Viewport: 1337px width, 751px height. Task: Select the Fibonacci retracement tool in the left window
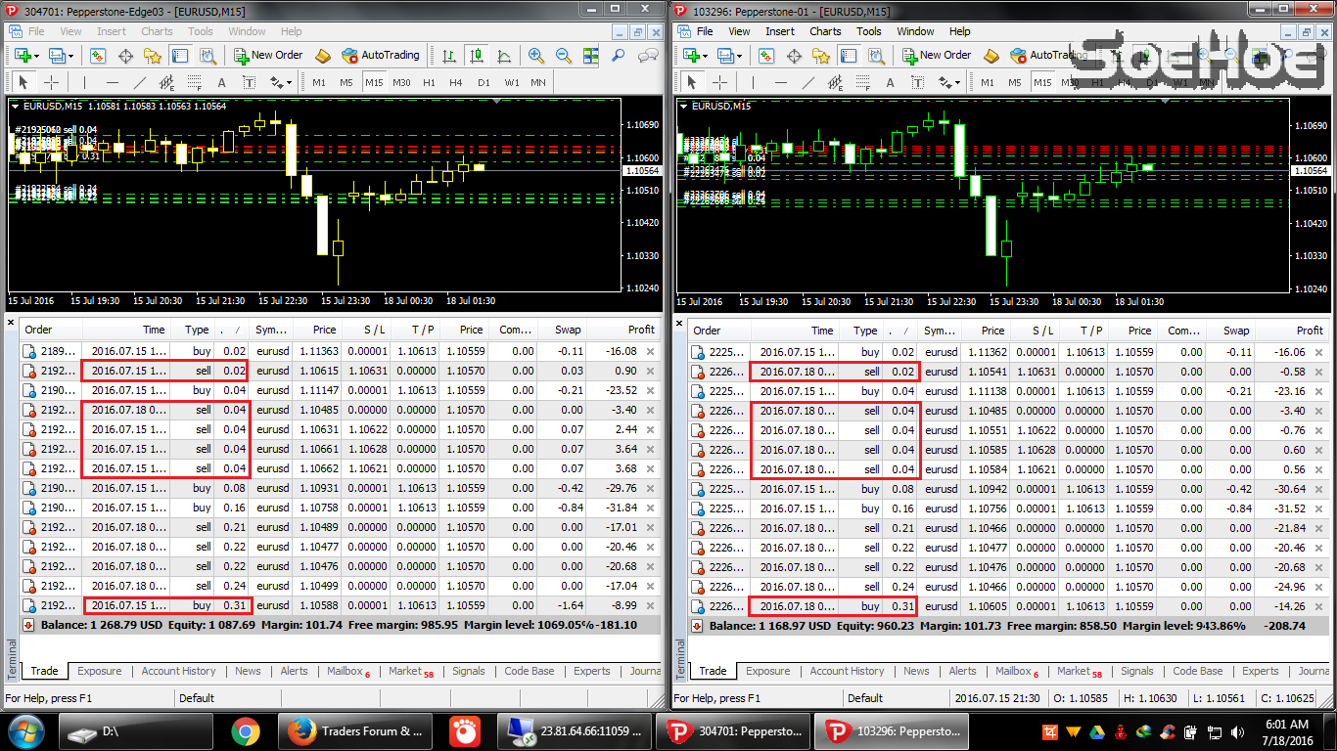[x=194, y=83]
